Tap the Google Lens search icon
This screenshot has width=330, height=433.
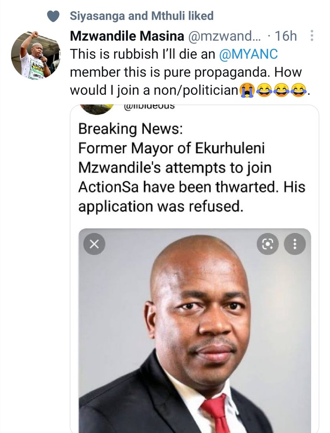point(268,244)
